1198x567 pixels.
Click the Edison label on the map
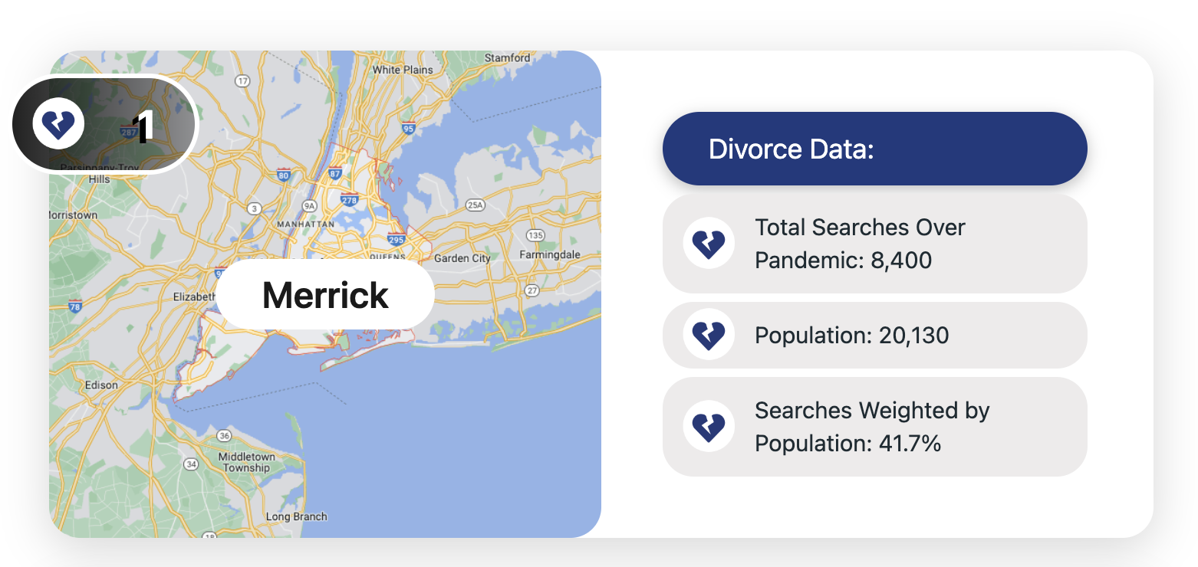tap(101, 385)
